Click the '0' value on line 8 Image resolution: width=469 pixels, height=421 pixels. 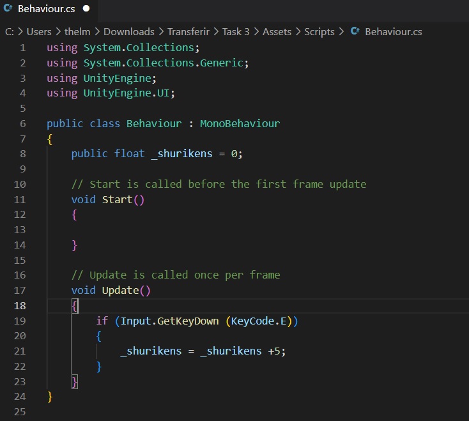[x=235, y=154]
